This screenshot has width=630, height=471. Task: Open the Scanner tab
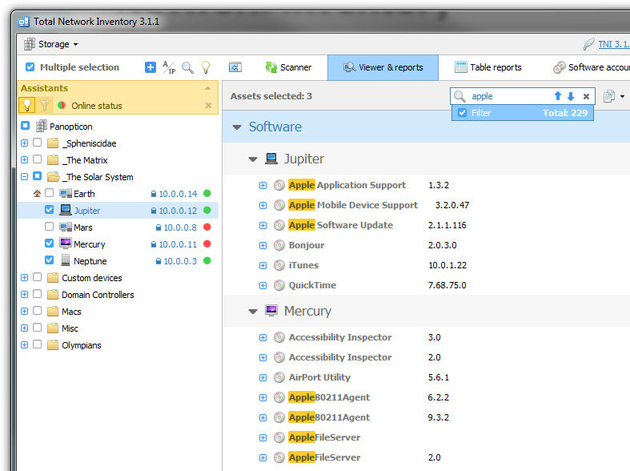click(x=287, y=67)
